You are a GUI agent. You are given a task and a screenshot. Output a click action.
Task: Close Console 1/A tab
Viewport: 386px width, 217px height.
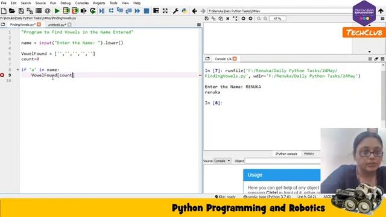pyautogui.click(x=235, y=58)
